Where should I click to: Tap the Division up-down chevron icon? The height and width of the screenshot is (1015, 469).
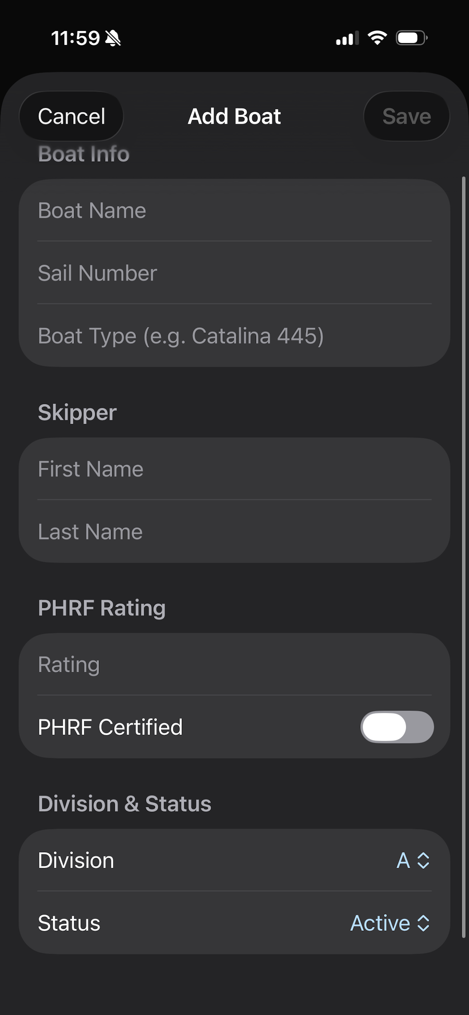[x=423, y=860]
